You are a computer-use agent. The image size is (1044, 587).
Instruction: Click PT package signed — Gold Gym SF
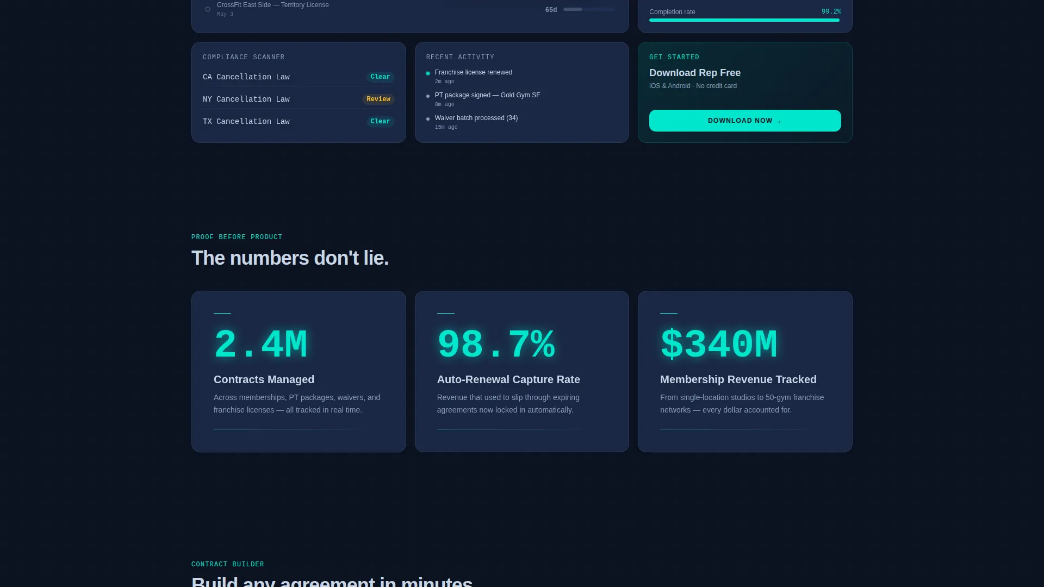pyautogui.click(x=488, y=95)
